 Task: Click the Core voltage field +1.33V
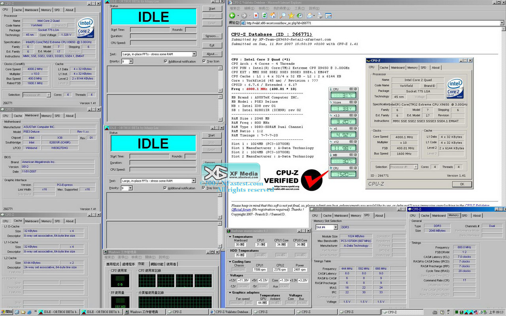click(284, 280)
